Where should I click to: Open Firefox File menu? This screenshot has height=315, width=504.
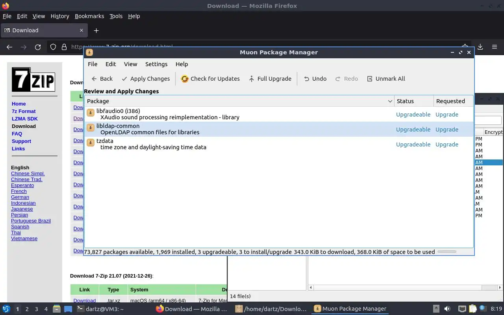pyautogui.click(x=7, y=16)
